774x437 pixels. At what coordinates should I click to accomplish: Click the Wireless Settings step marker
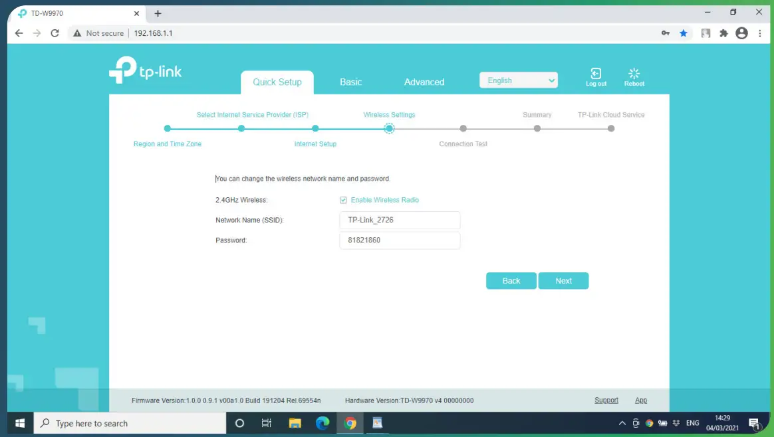tap(389, 128)
